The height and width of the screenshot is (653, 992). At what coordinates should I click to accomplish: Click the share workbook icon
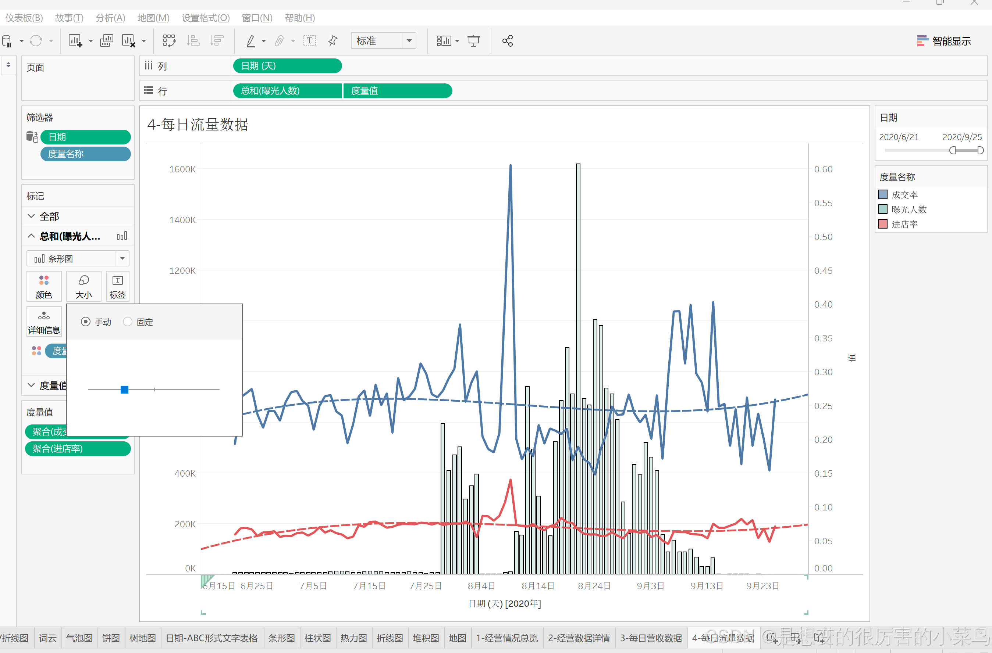click(507, 41)
